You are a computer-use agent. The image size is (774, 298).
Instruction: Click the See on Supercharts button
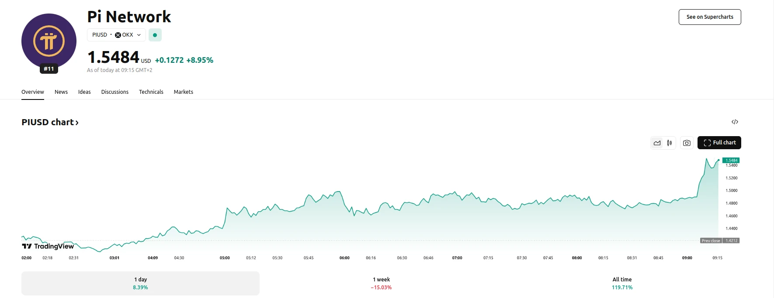(x=710, y=17)
